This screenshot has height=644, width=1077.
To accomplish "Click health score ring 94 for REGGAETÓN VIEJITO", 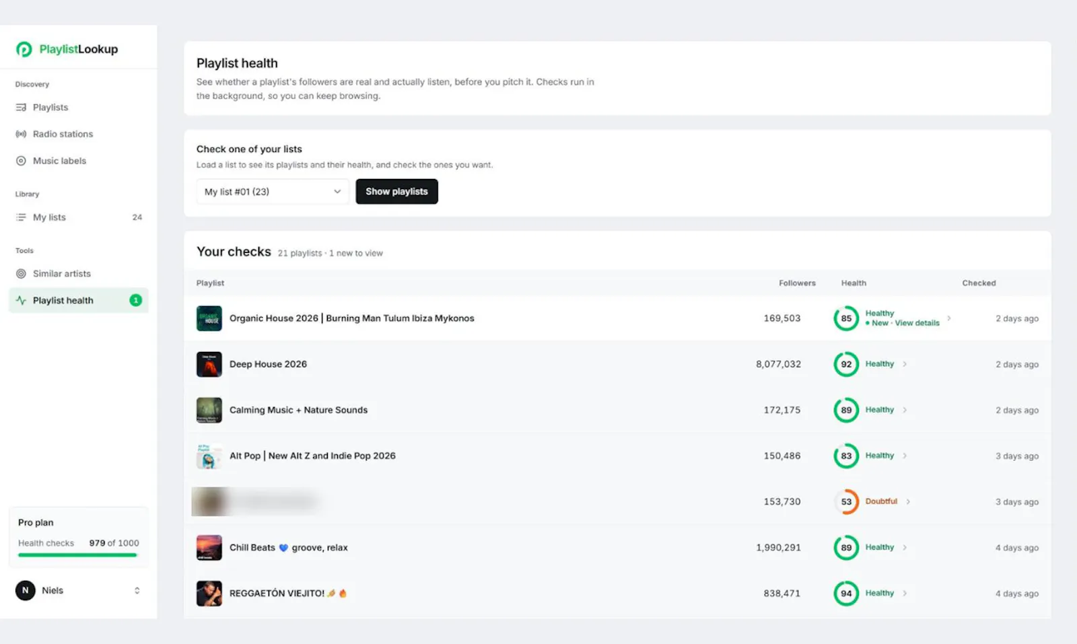I will point(846,594).
